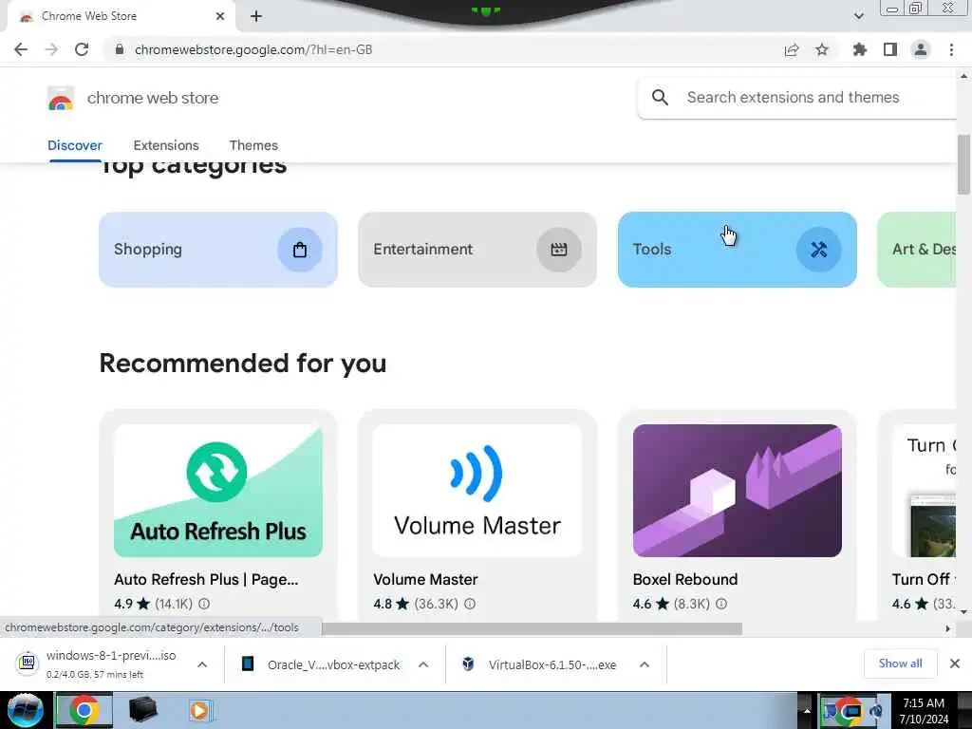This screenshot has width=972, height=729.
Task: Click the Oracle vbox-extpack file icon
Action: point(248,664)
